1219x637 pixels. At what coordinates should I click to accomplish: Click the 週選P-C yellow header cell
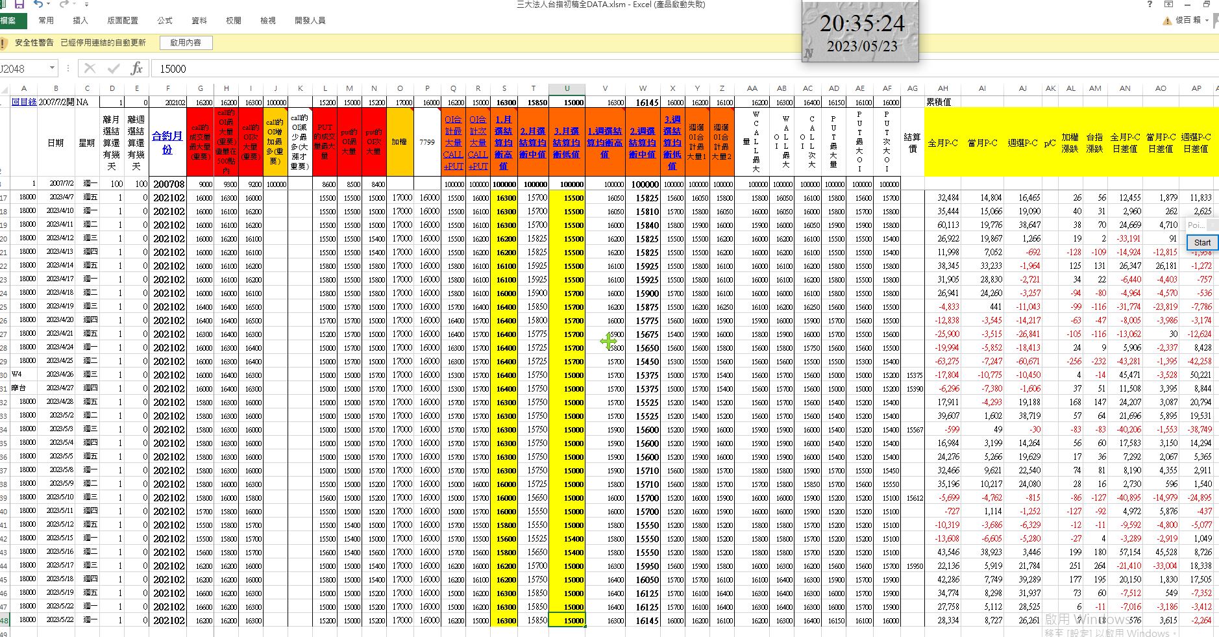(x=1022, y=142)
